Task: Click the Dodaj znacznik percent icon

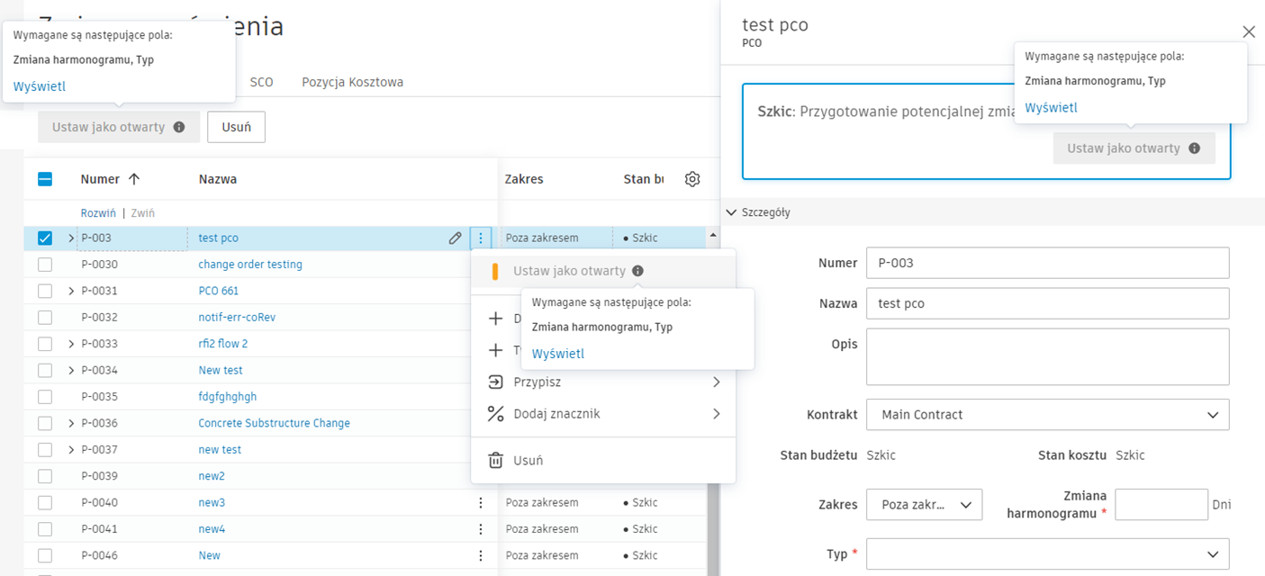Action: point(495,414)
